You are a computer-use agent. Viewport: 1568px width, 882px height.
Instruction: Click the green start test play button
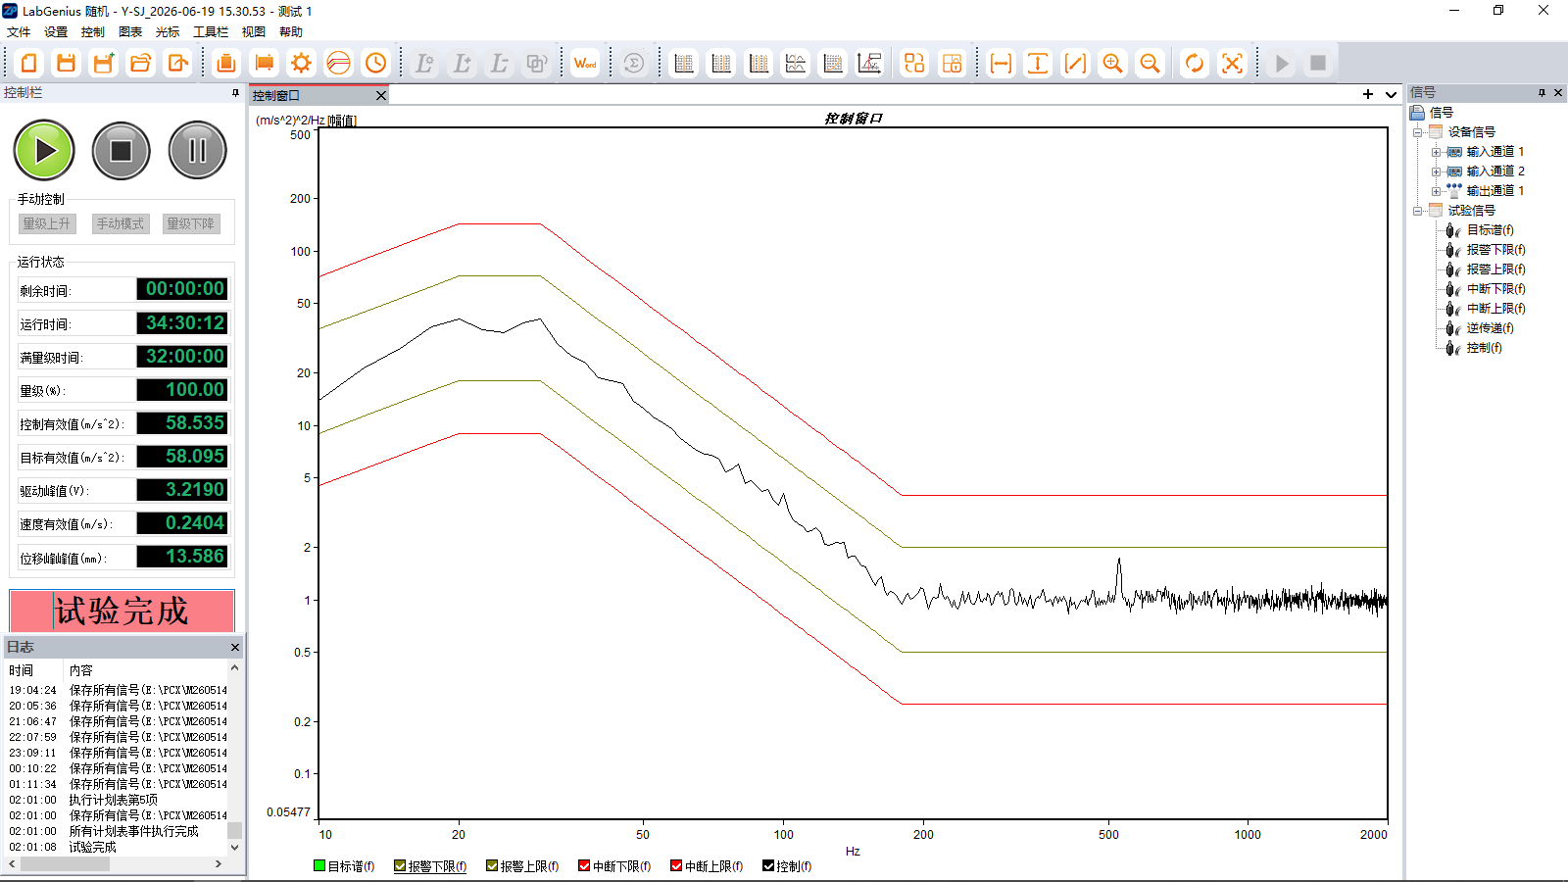44,150
